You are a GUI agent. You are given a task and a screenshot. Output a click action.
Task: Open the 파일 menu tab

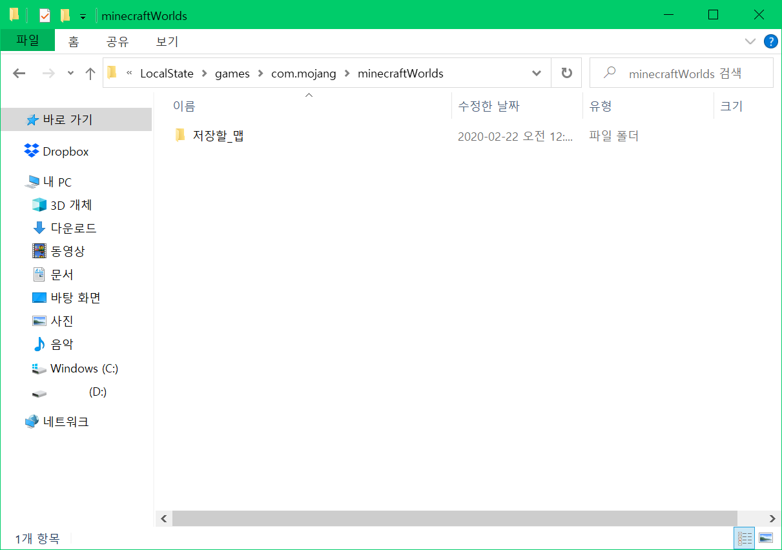pos(28,41)
